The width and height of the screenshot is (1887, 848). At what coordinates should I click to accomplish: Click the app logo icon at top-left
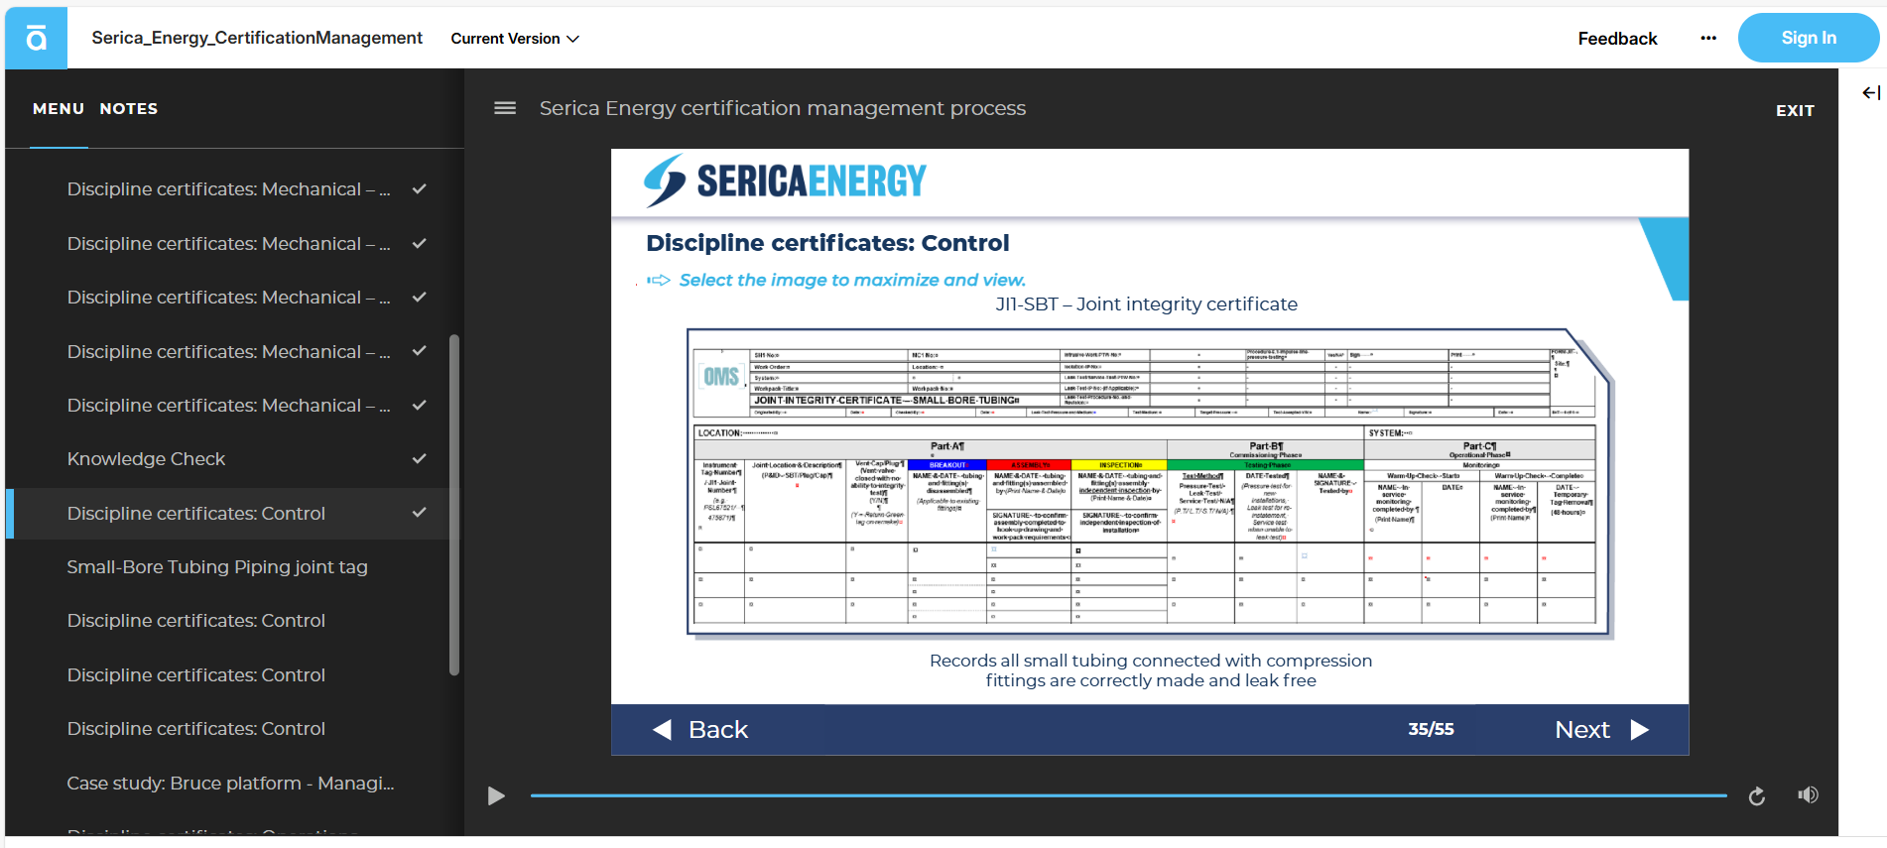[x=37, y=38]
